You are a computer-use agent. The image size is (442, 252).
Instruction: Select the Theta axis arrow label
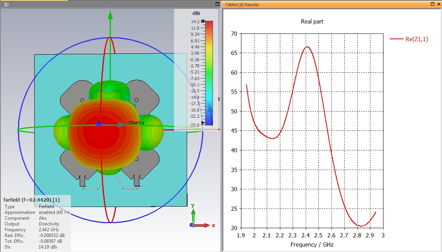[x=136, y=122]
